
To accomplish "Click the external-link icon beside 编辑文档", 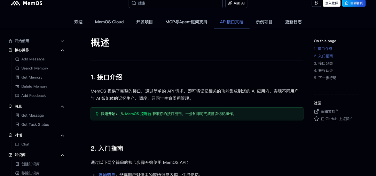I will coord(316,111).
